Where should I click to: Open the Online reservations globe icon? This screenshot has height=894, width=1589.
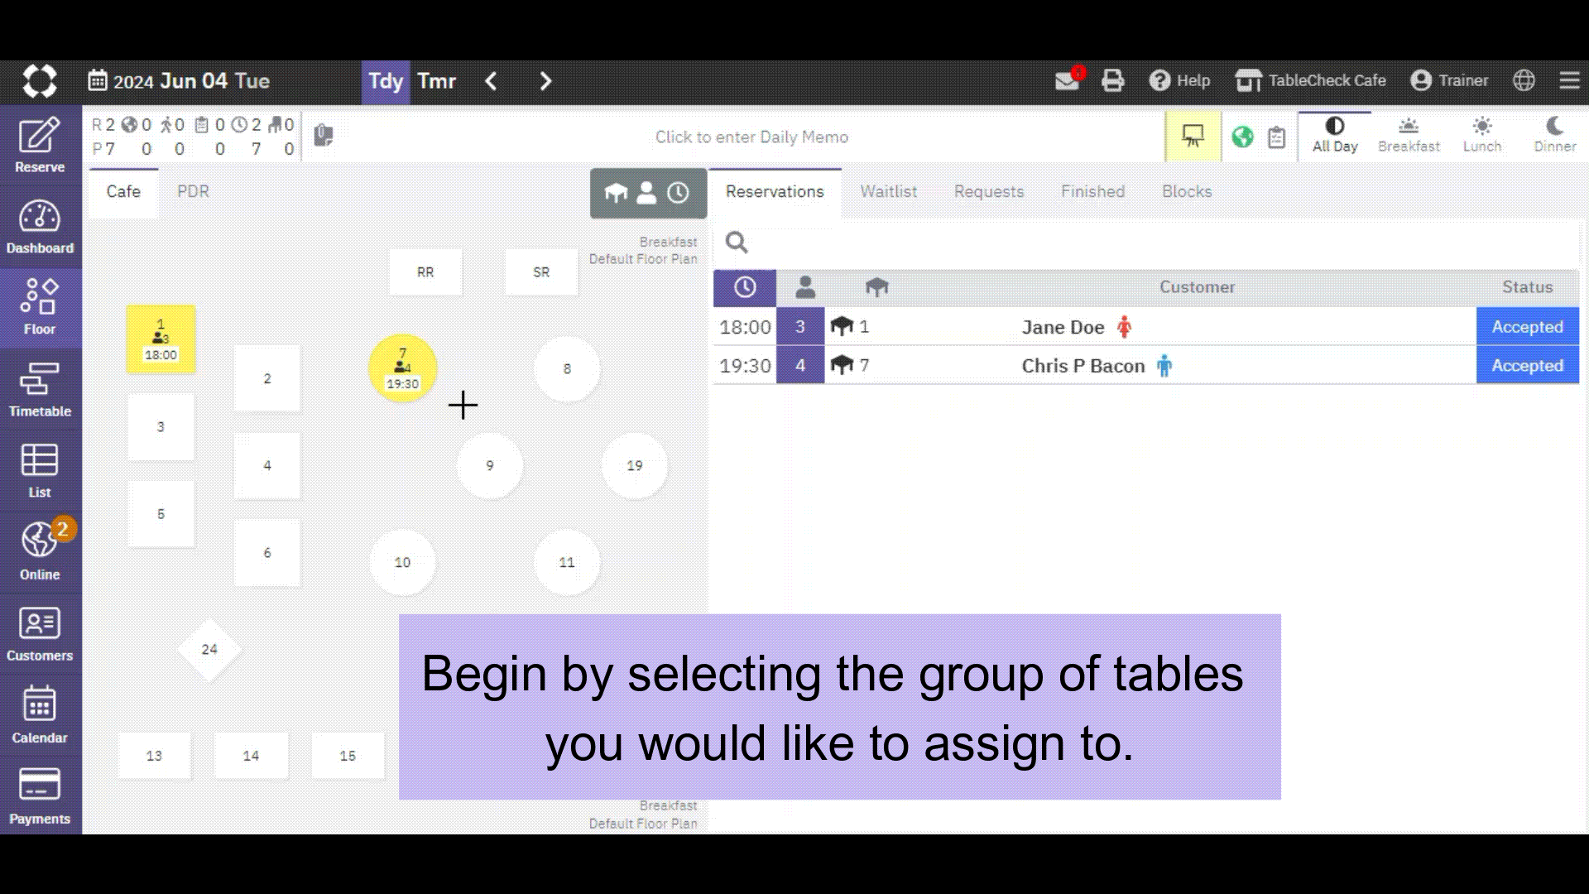pos(40,551)
